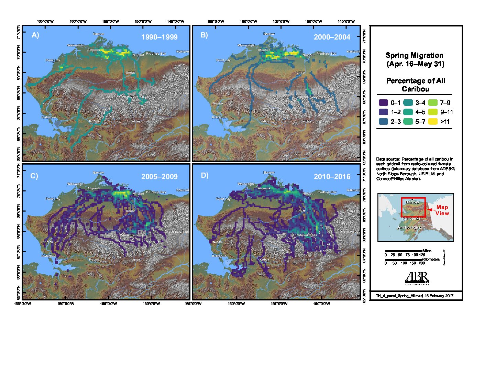Screen dimensions: 484x374
Task: Select the Miles scale bar
Action: click(404, 251)
